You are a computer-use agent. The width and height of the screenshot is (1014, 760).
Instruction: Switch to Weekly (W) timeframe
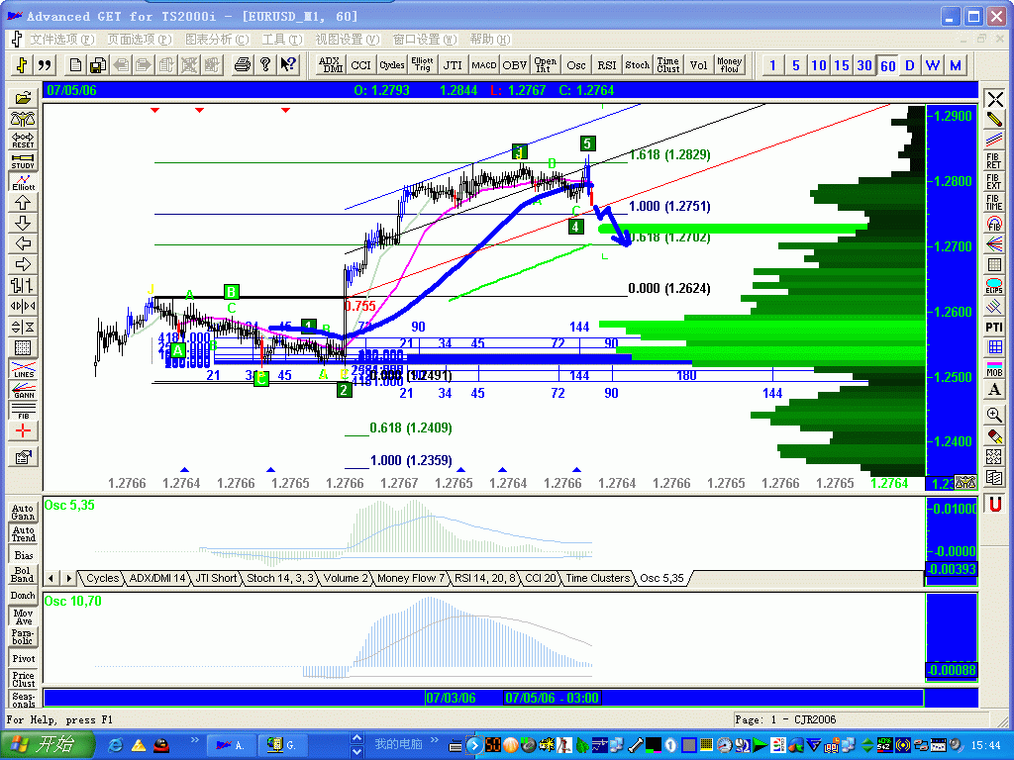(x=933, y=65)
